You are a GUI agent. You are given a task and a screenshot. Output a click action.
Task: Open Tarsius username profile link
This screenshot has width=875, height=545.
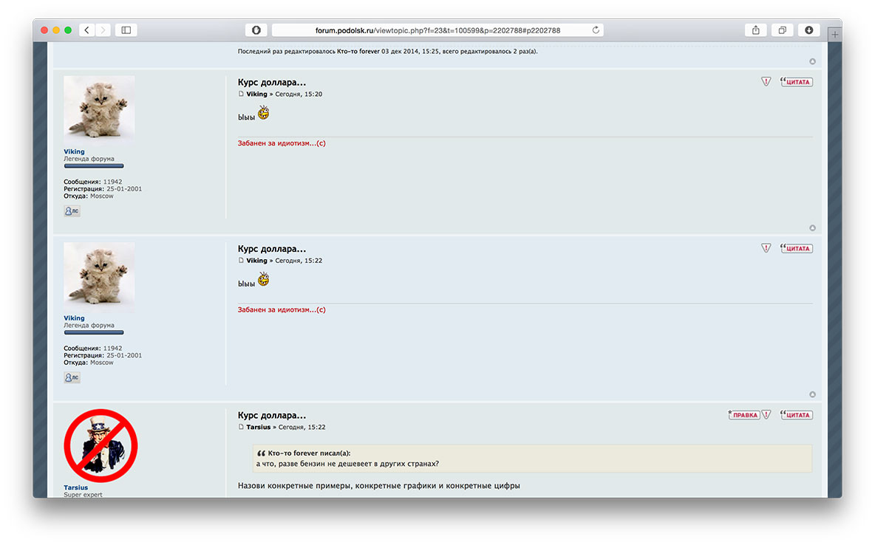[x=75, y=487]
